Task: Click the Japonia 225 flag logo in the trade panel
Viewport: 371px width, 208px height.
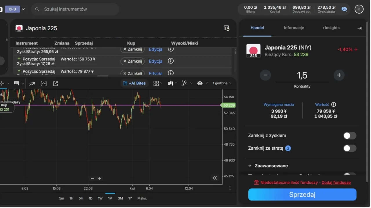Action: coord(253,51)
